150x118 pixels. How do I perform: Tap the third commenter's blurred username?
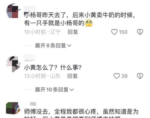coord(30,104)
